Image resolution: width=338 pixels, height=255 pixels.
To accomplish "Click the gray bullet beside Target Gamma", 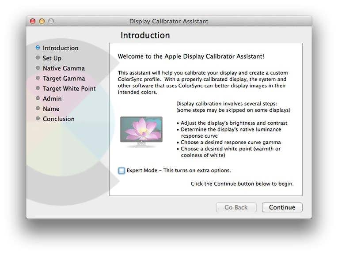I will pos(38,78).
